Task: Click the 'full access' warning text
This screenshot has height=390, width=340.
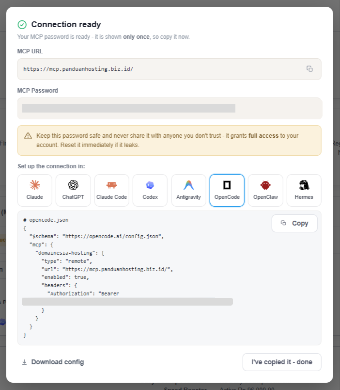Action: [x=263, y=136]
